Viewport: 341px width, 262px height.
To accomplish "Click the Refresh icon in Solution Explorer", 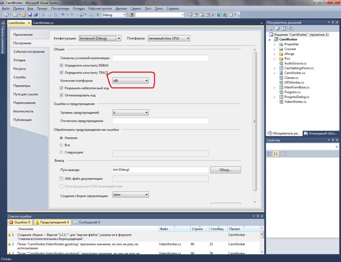I will (284, 29).
